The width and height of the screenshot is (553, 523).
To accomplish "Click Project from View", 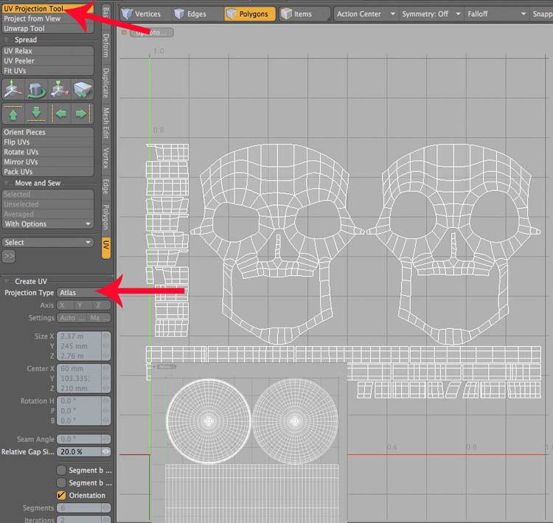I will 48,18.
